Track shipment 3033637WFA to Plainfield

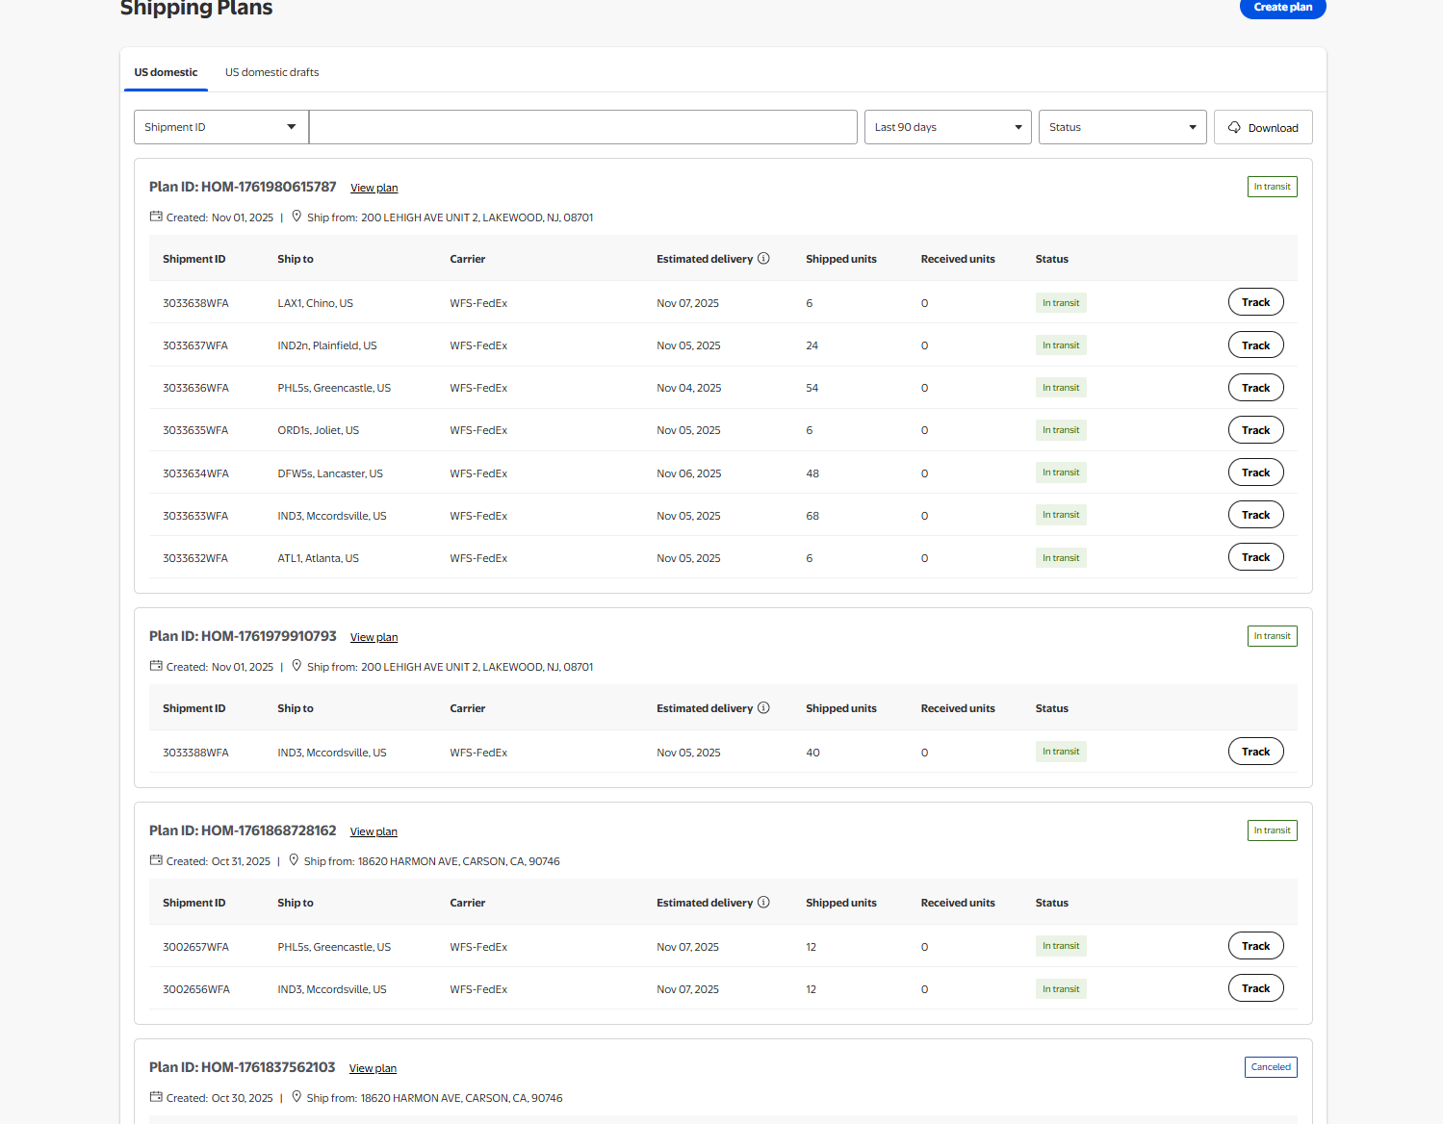tap(1255, 345)
